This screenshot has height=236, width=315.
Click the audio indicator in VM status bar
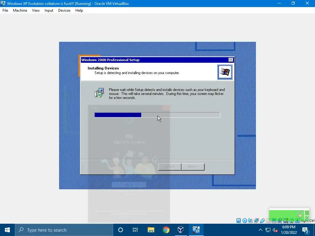click(x=250, y=221)
